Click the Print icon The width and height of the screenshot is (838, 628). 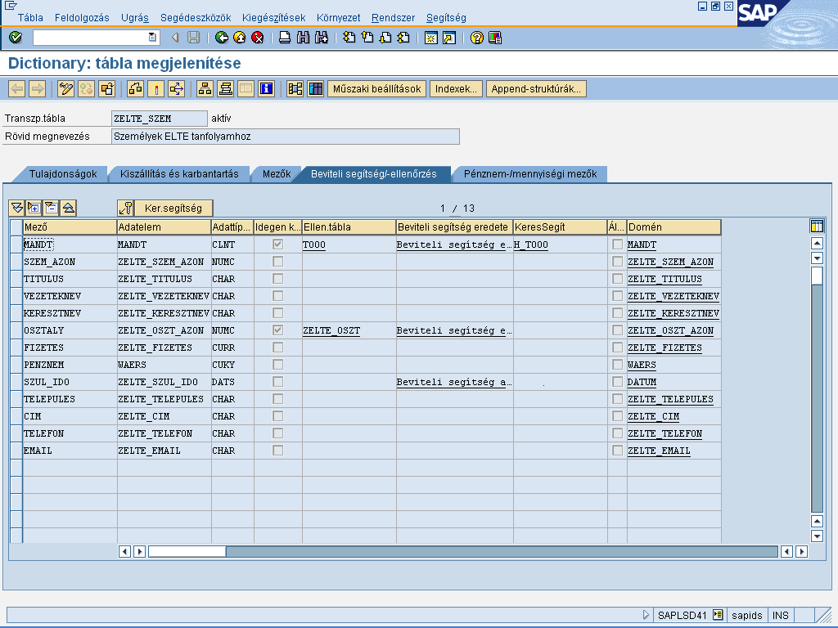285,38
